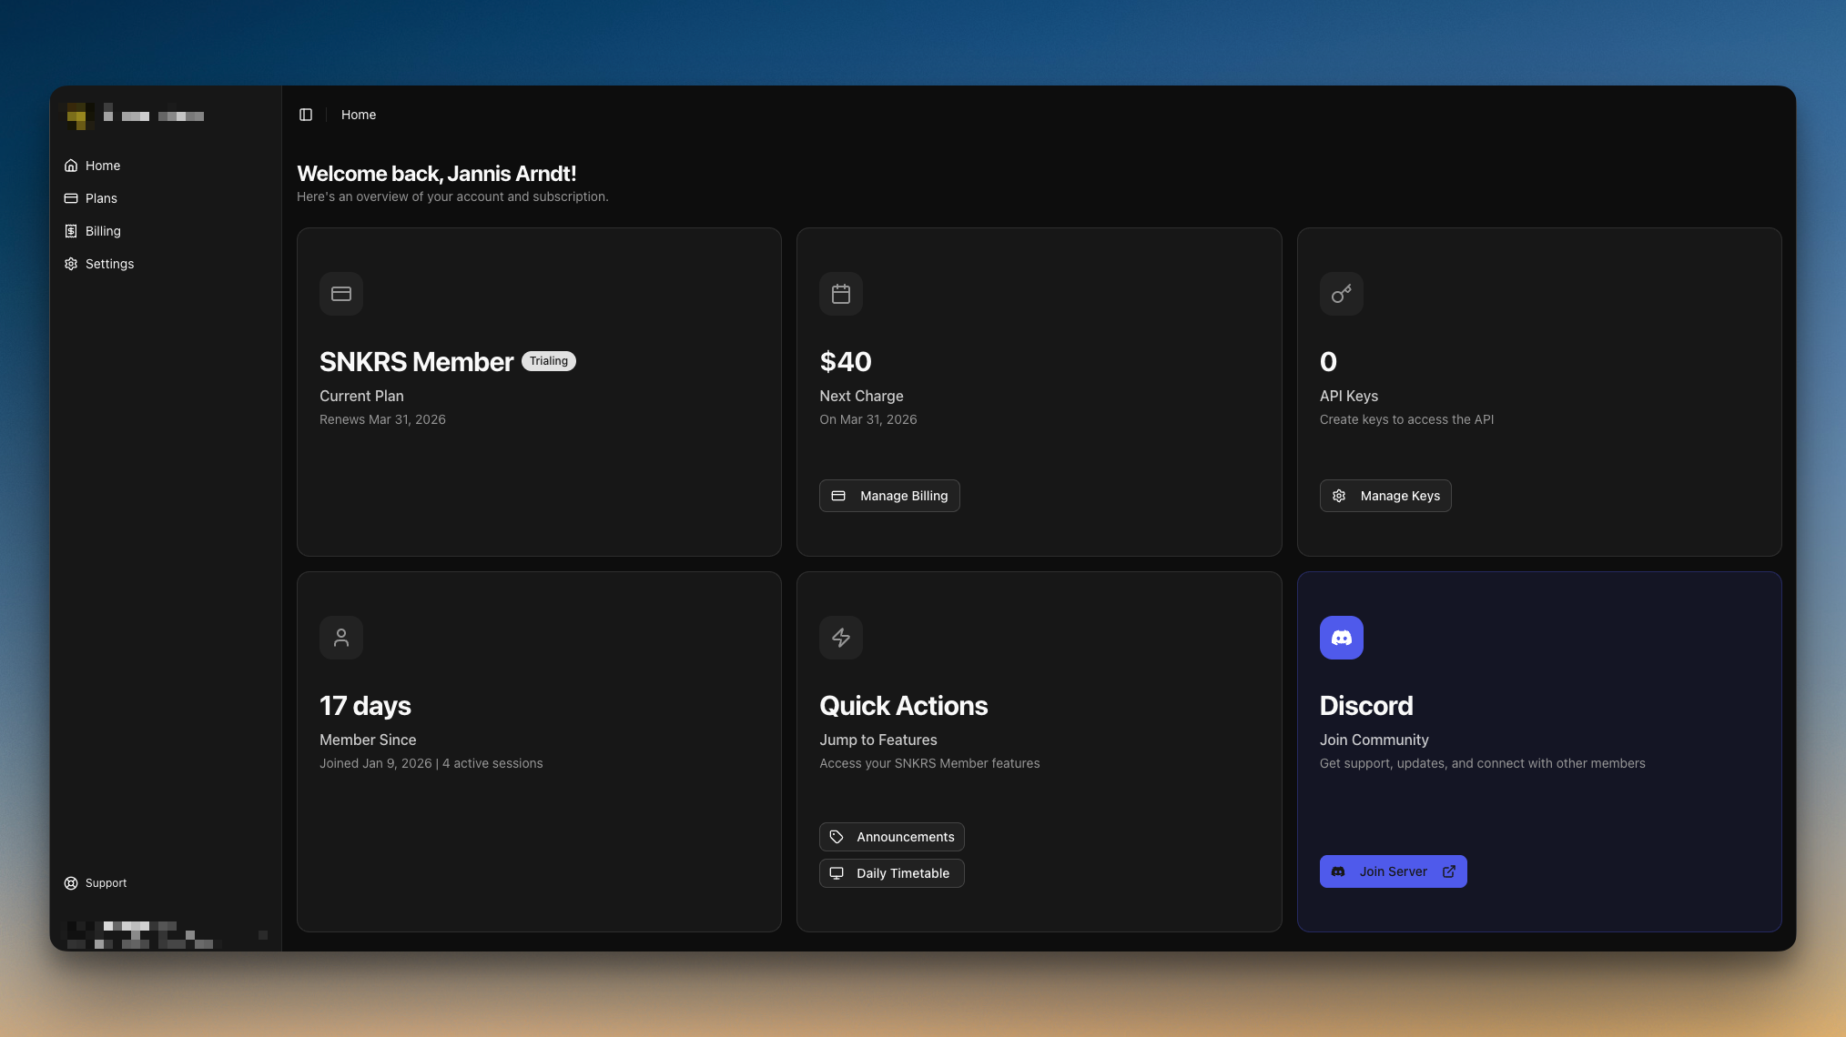Click the Manage Keys button
1846x1037 pixels.
click(1385, 496)
